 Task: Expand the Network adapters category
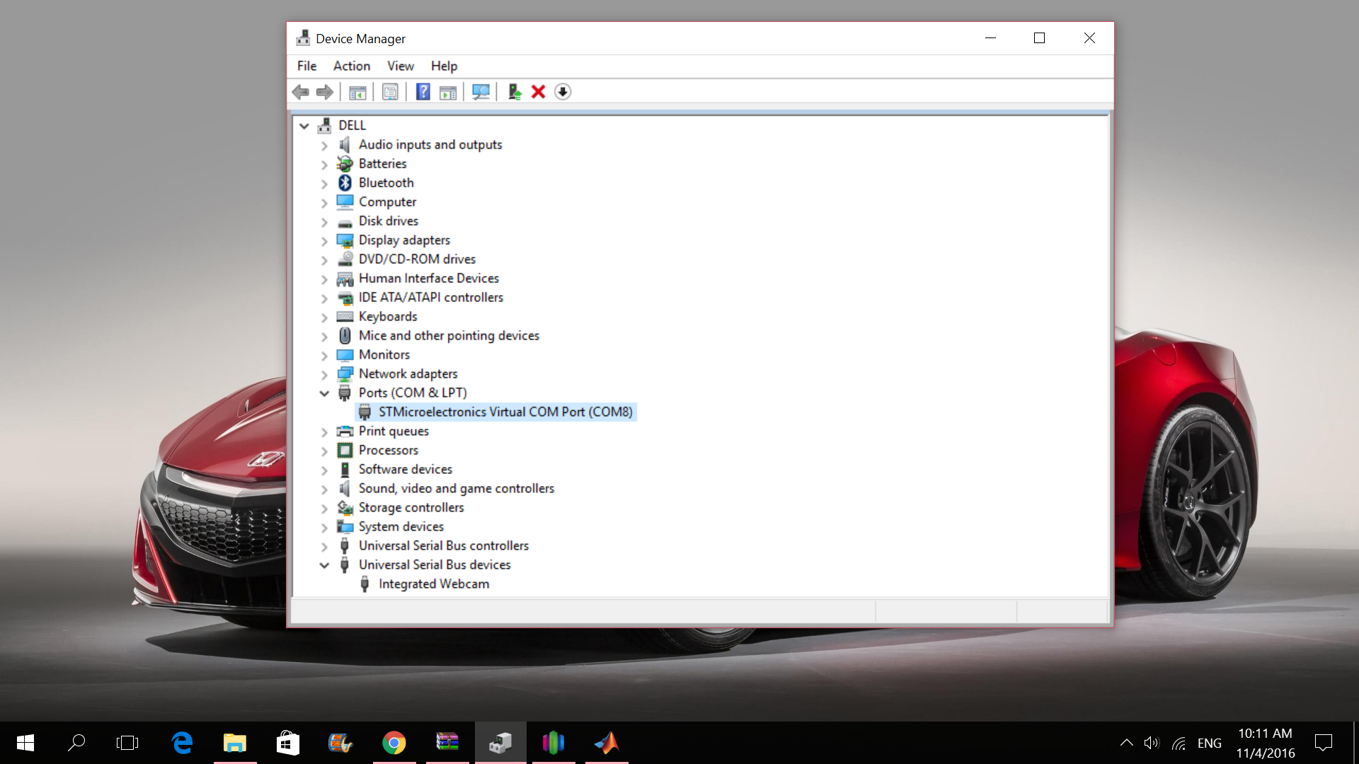click(325, 374)
